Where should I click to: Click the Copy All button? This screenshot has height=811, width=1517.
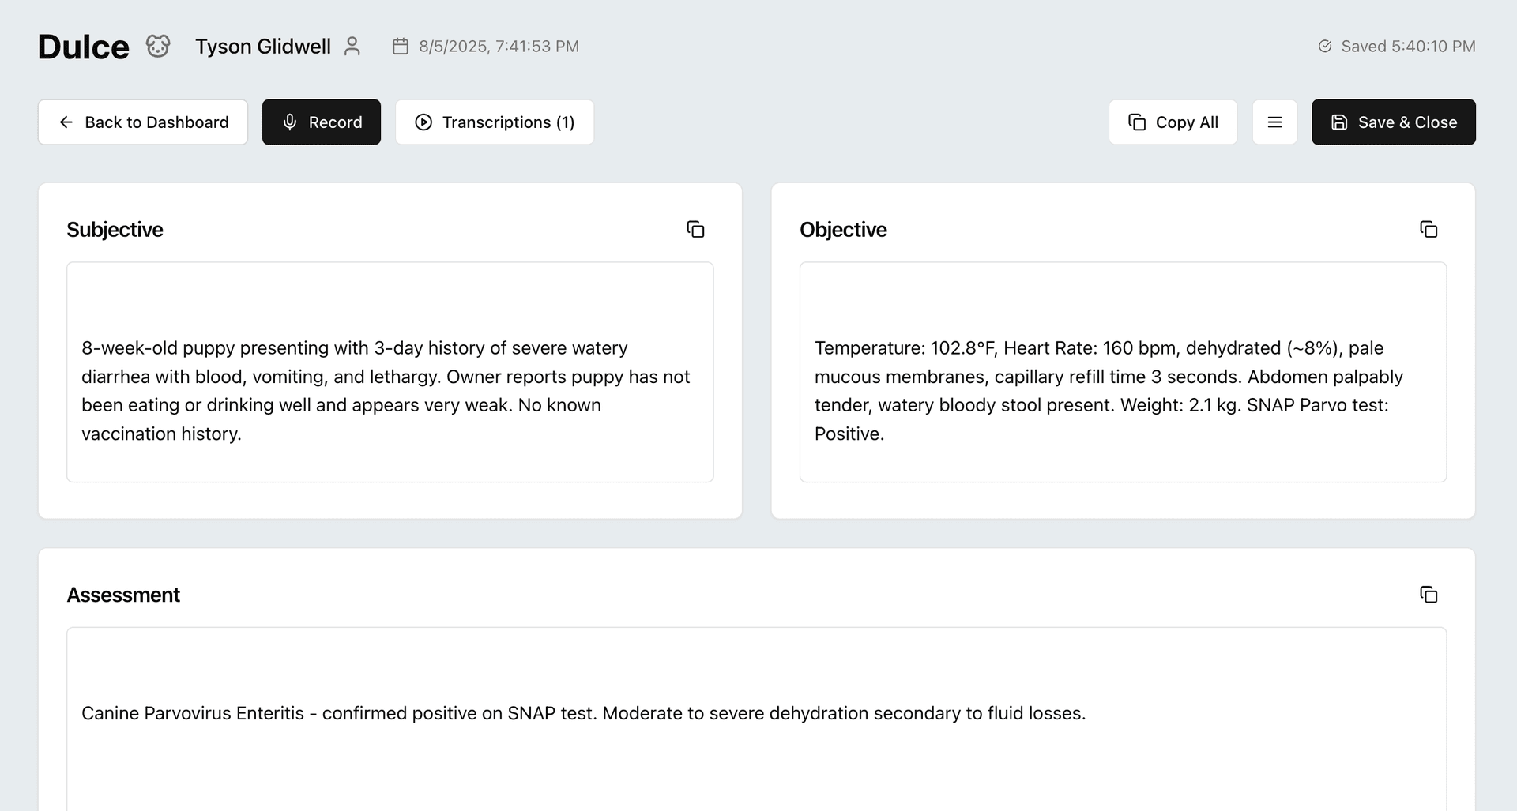[x=1173, y=122]
